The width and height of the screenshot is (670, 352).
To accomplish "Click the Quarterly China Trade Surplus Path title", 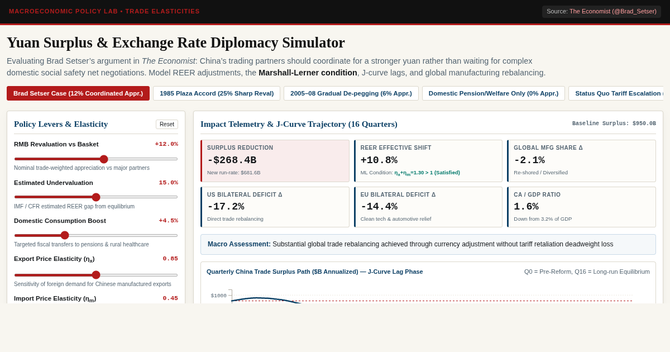I will (x=315, y=272).
